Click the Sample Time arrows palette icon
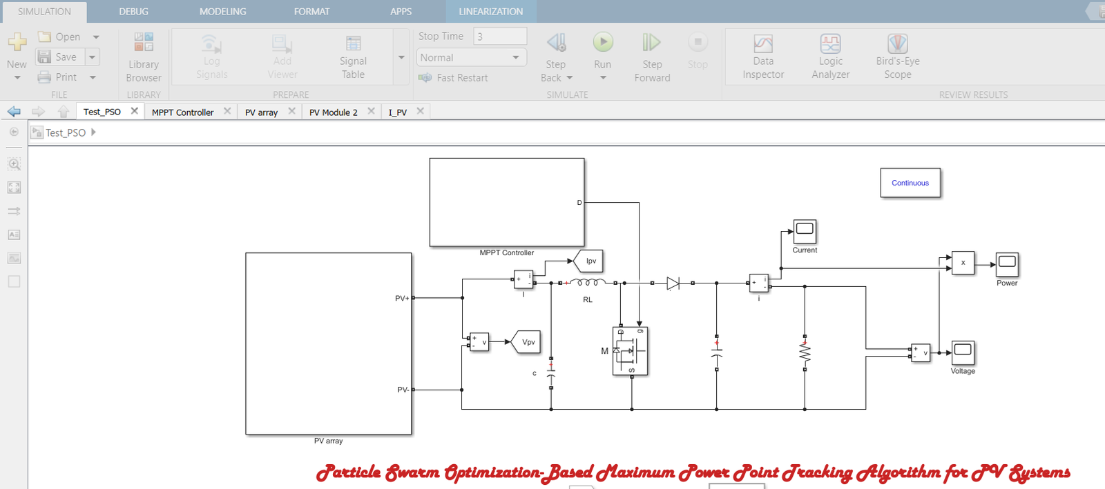1105x489 pixels. 14,211
